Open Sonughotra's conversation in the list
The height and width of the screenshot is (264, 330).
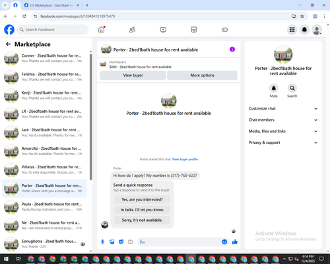(44, 244)
